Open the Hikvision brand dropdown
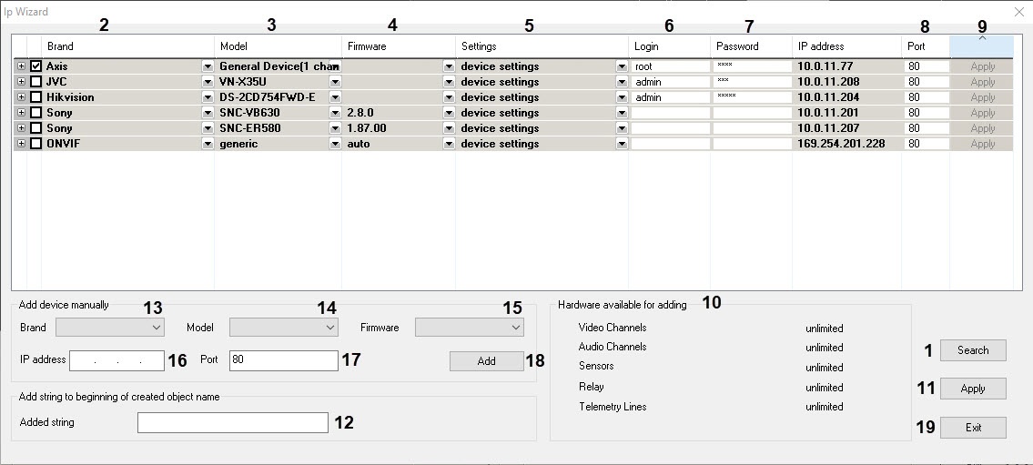 pyautogui.click(x=208, y=97)
